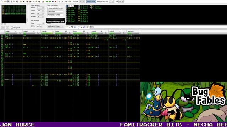Copy the selection from the main toolbar
227x127 pixels.
[14, 1]
